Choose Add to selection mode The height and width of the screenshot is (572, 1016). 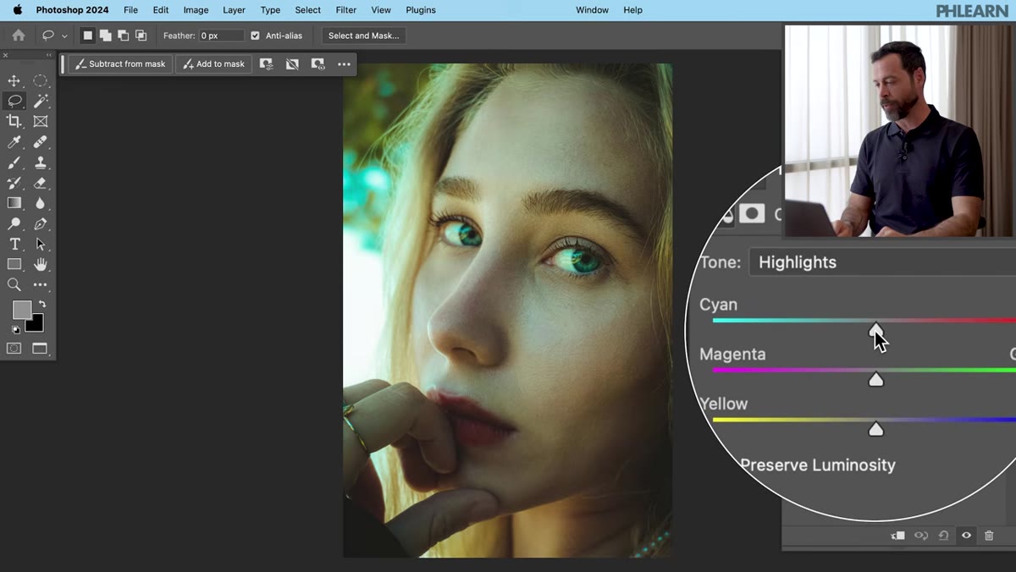[x=105, y=36]
